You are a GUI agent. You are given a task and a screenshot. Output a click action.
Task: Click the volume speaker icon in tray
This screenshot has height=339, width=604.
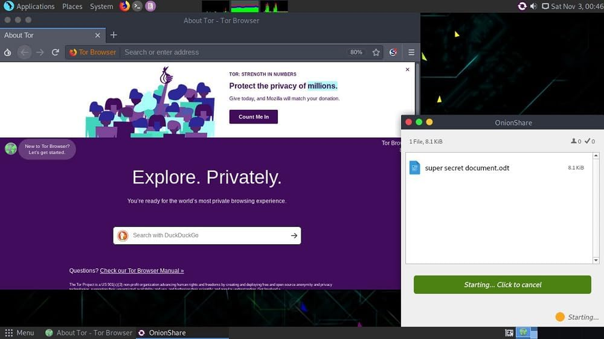tap(534, 6)
